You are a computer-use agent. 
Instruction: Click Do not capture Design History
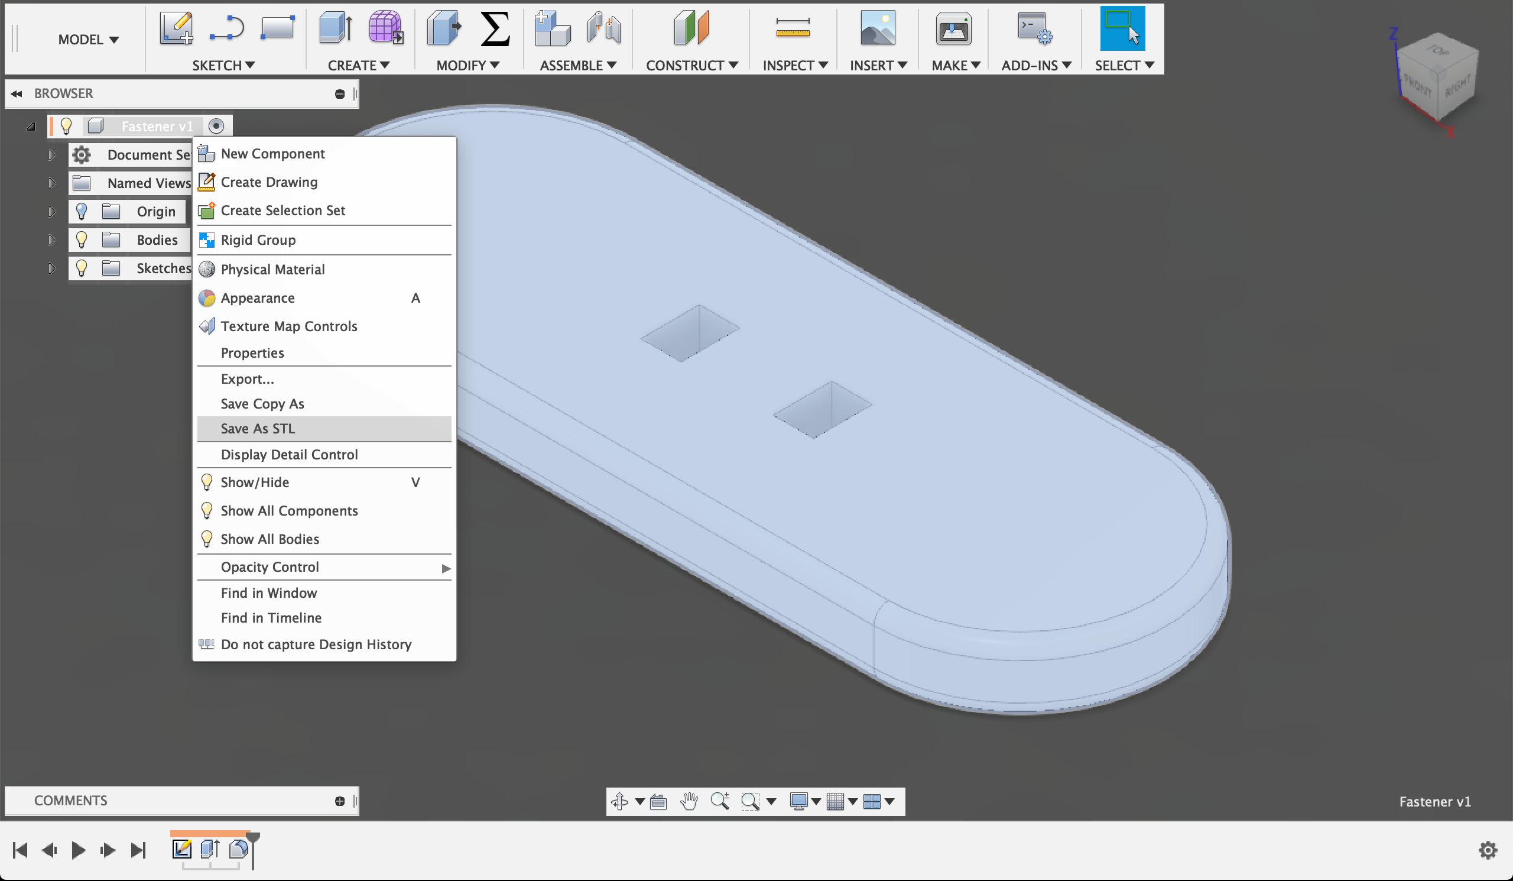click(x=316, y=644)
